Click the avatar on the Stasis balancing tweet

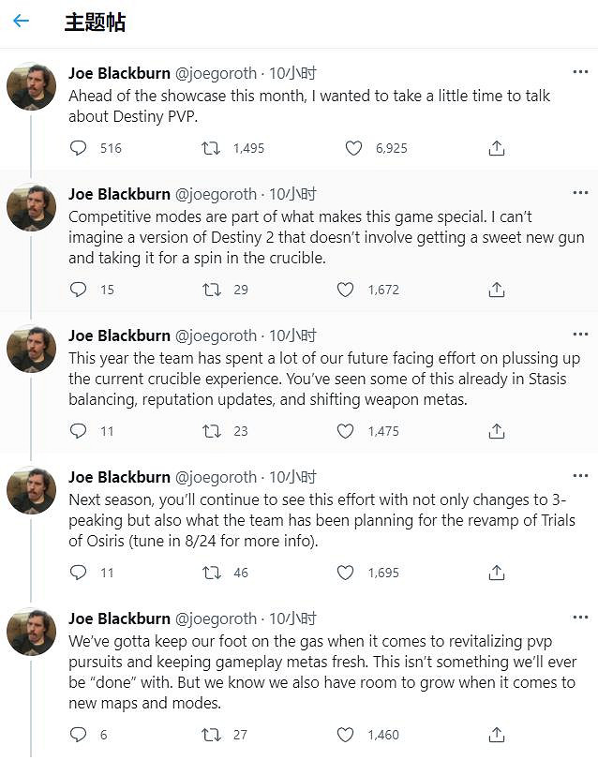coord(32,350)
